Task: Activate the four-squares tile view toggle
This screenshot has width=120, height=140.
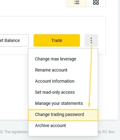Action: [96, 2]
